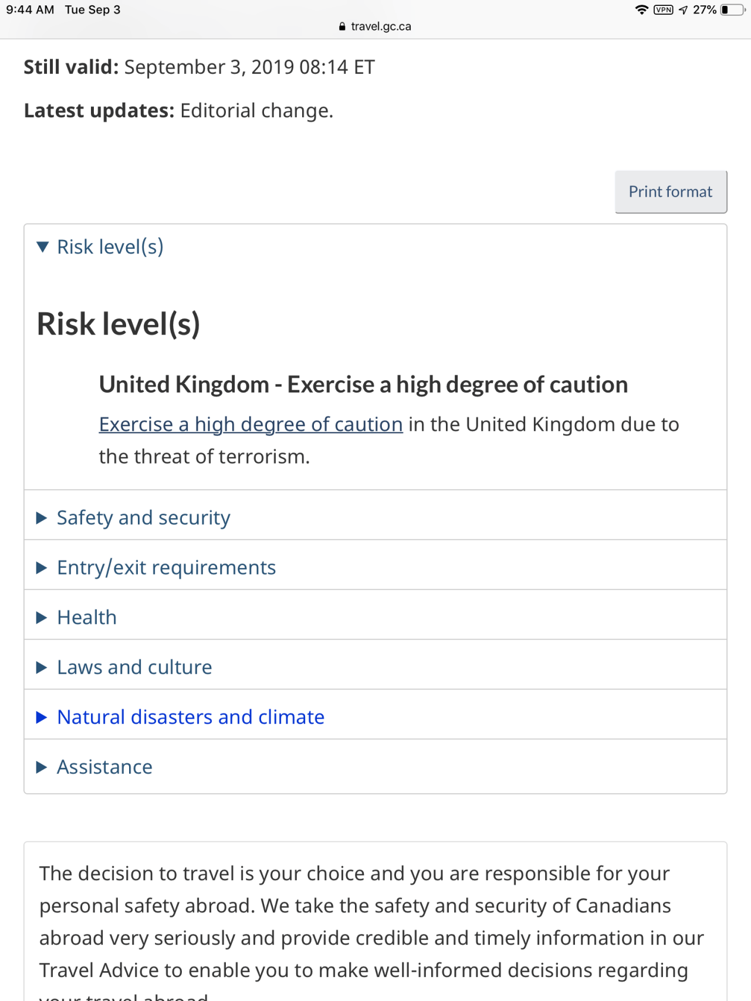The width and height of the screenshot is (751, 1001).
Task: Tap the travel.gc.ca address bar
Action: tap(381, 26)
